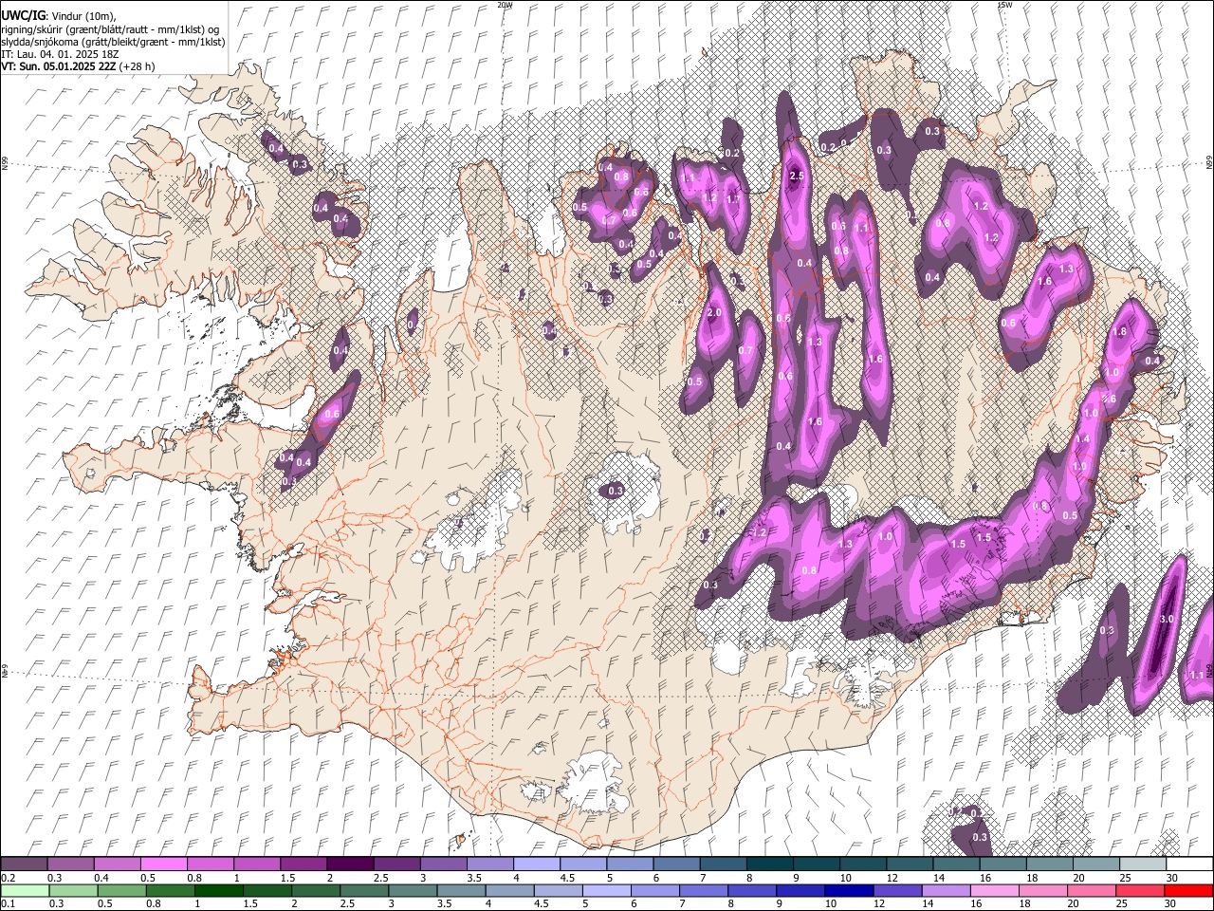
Task: Click the 'VT: Sun. 05.01.2025 22Z (+28 h)' line
Action: (x=78, y=66)
